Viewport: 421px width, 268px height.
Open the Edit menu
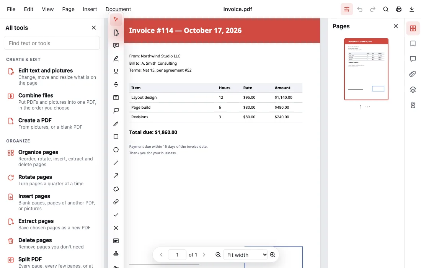point(28,9)
